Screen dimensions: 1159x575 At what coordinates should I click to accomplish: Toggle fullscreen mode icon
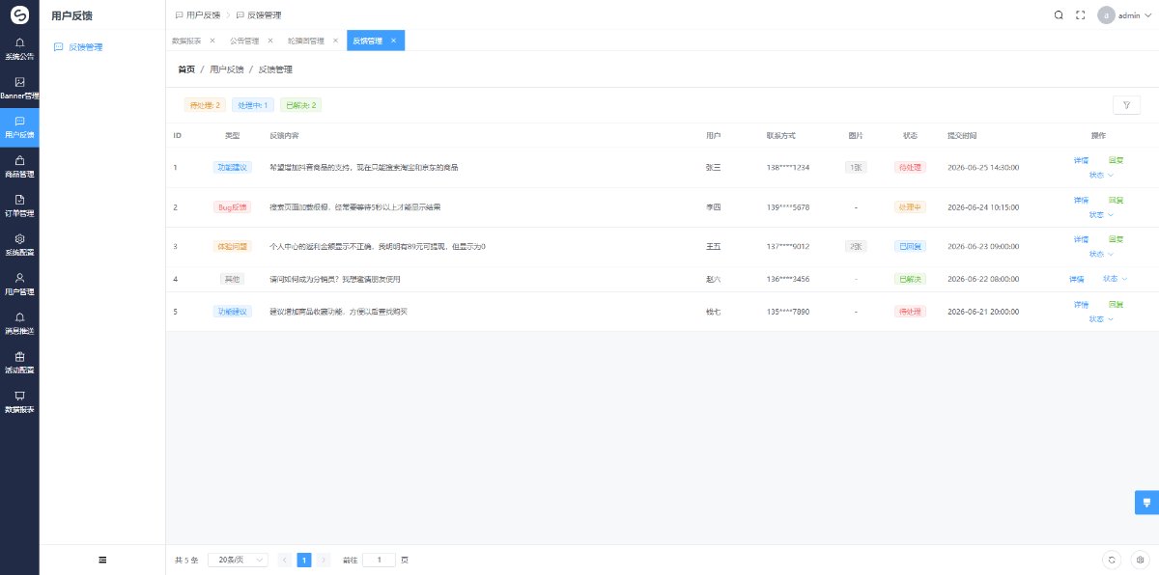pyautogui.click(x=1081, y=14)
